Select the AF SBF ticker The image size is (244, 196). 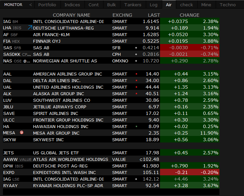pyautogui.click(x=10, y=34)
